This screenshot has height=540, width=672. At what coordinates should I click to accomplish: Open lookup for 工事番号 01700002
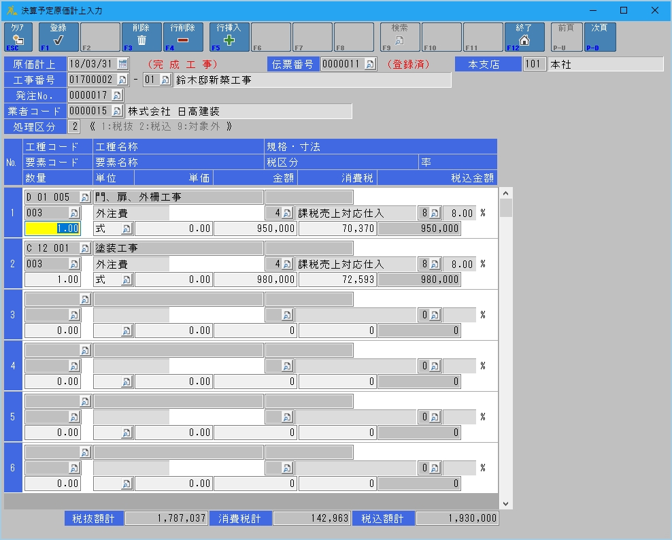click(x=122, y=80)
